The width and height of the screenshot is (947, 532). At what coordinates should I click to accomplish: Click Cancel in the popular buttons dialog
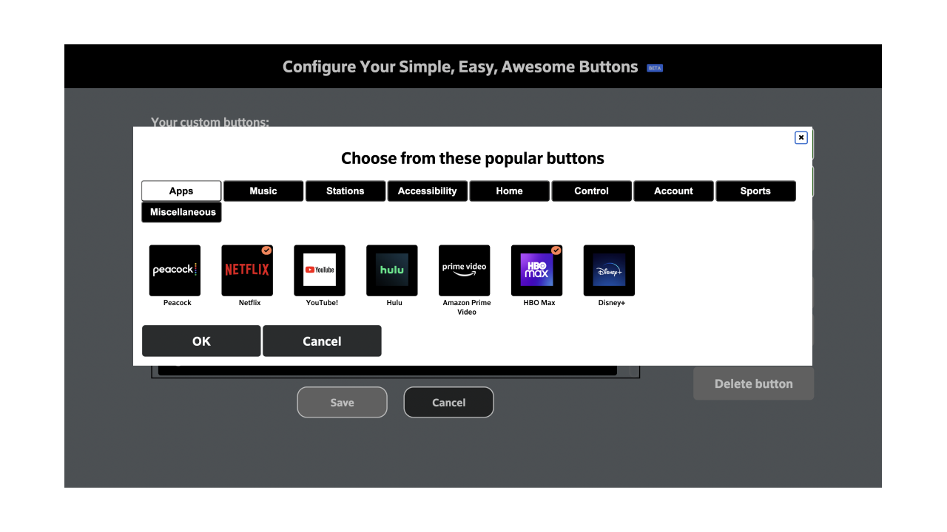pyautogui.click(x=322, y=341)
